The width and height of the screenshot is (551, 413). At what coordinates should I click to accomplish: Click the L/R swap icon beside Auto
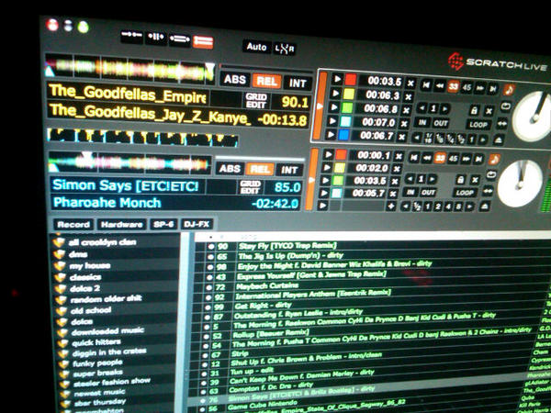(285, 49)
